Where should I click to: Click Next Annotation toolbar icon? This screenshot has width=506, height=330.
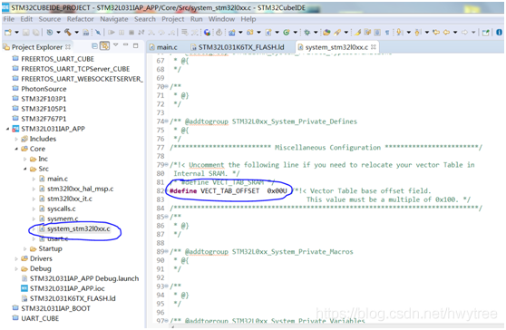pyautogui.click(x=399, y=33)
